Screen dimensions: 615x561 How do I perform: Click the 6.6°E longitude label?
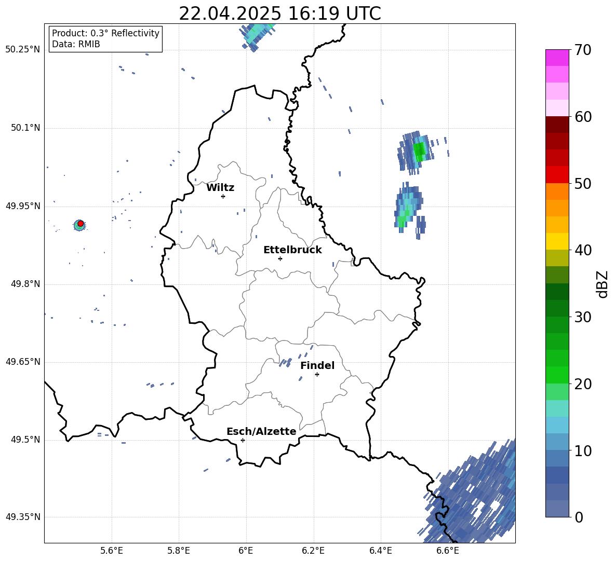tap(448, 551)
